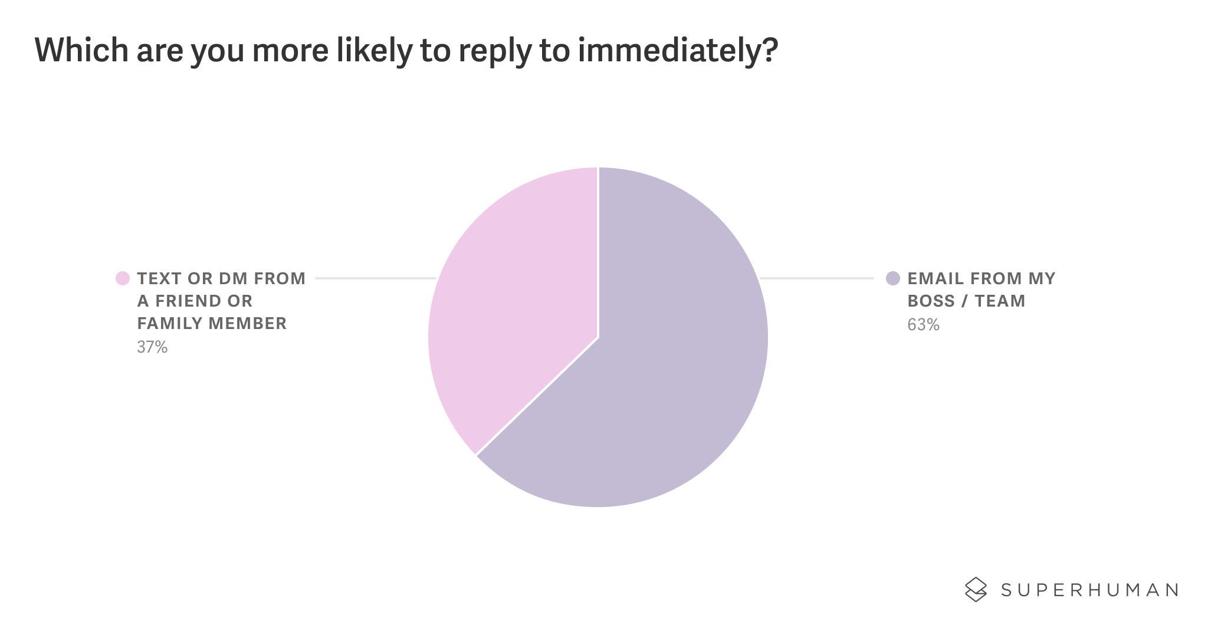This screenshot has height=625, width=1208.
Task: Click the word "immediately?" in the title
Action: pos(678,51)
